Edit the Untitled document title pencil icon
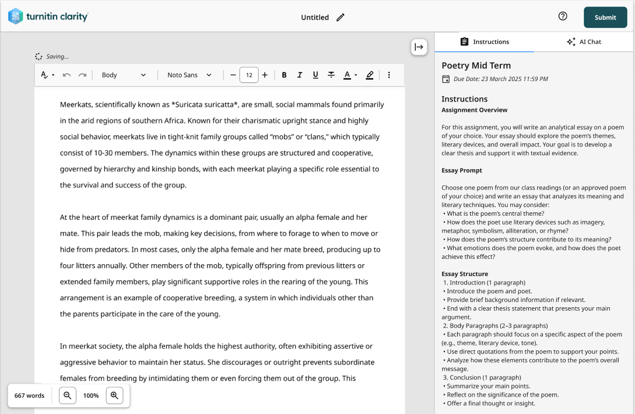The width and height of the screenshot is (635, 414). point(340,17)
